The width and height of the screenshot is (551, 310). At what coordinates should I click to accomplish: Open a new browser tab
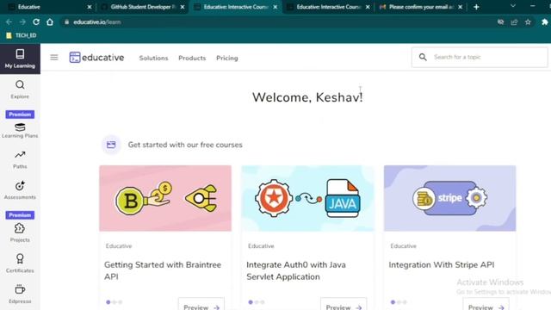tap(476, 7)
